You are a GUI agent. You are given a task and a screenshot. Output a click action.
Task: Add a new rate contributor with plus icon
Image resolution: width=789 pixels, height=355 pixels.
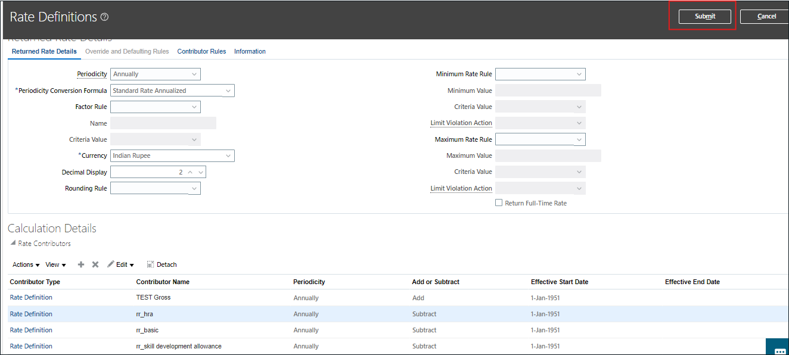click(x=80, y=264)
